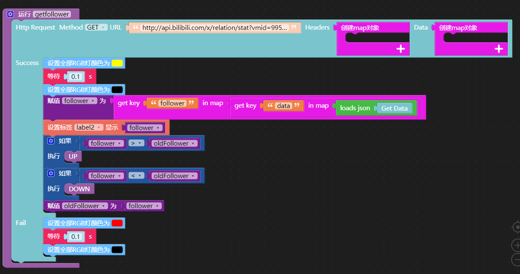Click the URL text field with bilibili address

(215, 27)
